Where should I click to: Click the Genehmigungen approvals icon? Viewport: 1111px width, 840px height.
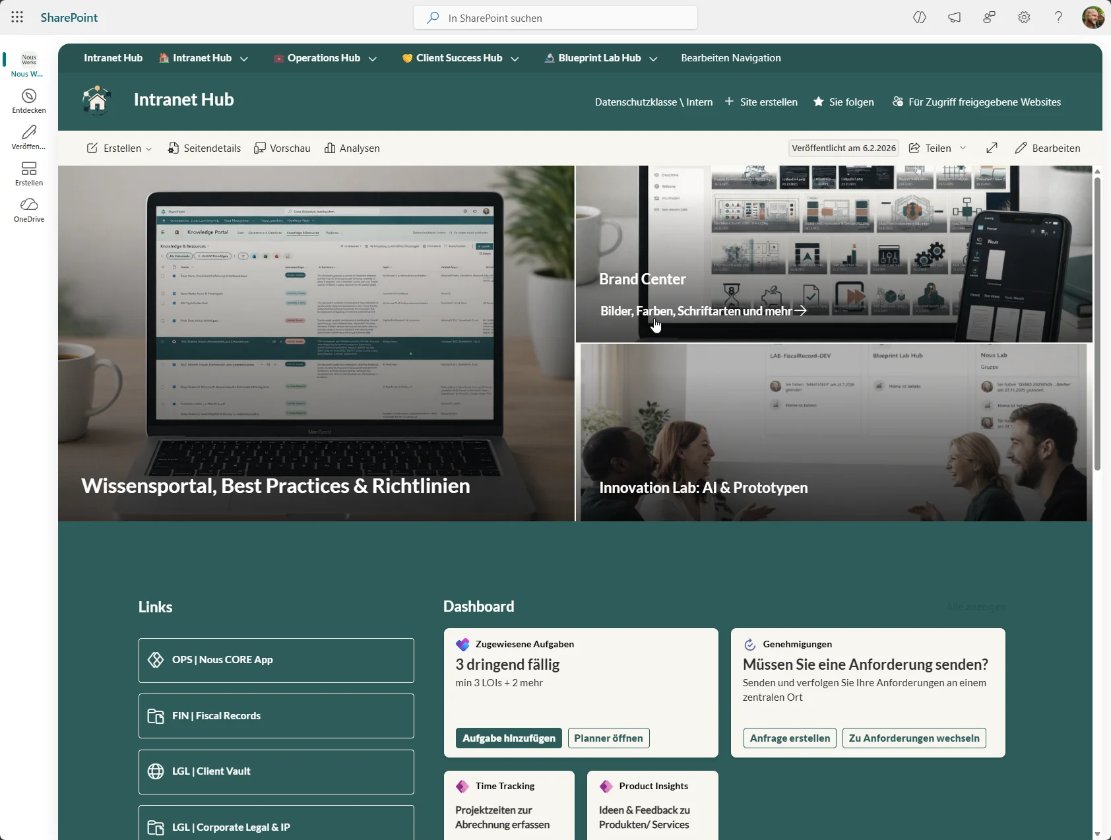point(749,645)
